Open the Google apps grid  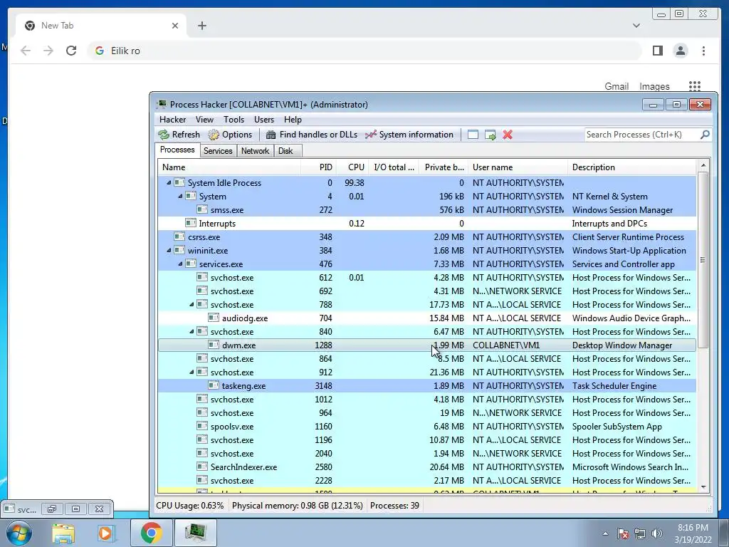click(x=695, y=86)
